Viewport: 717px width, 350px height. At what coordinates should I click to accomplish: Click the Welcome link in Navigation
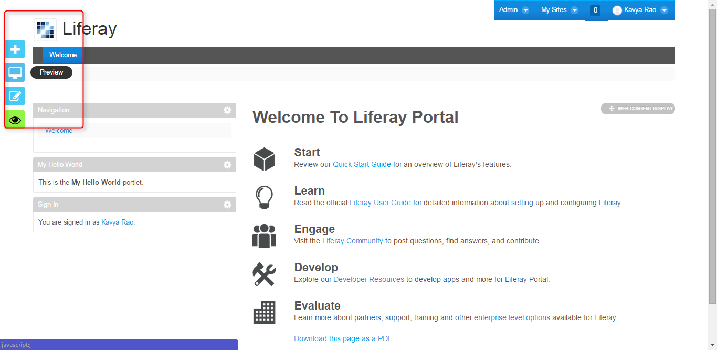coord(59,131)
